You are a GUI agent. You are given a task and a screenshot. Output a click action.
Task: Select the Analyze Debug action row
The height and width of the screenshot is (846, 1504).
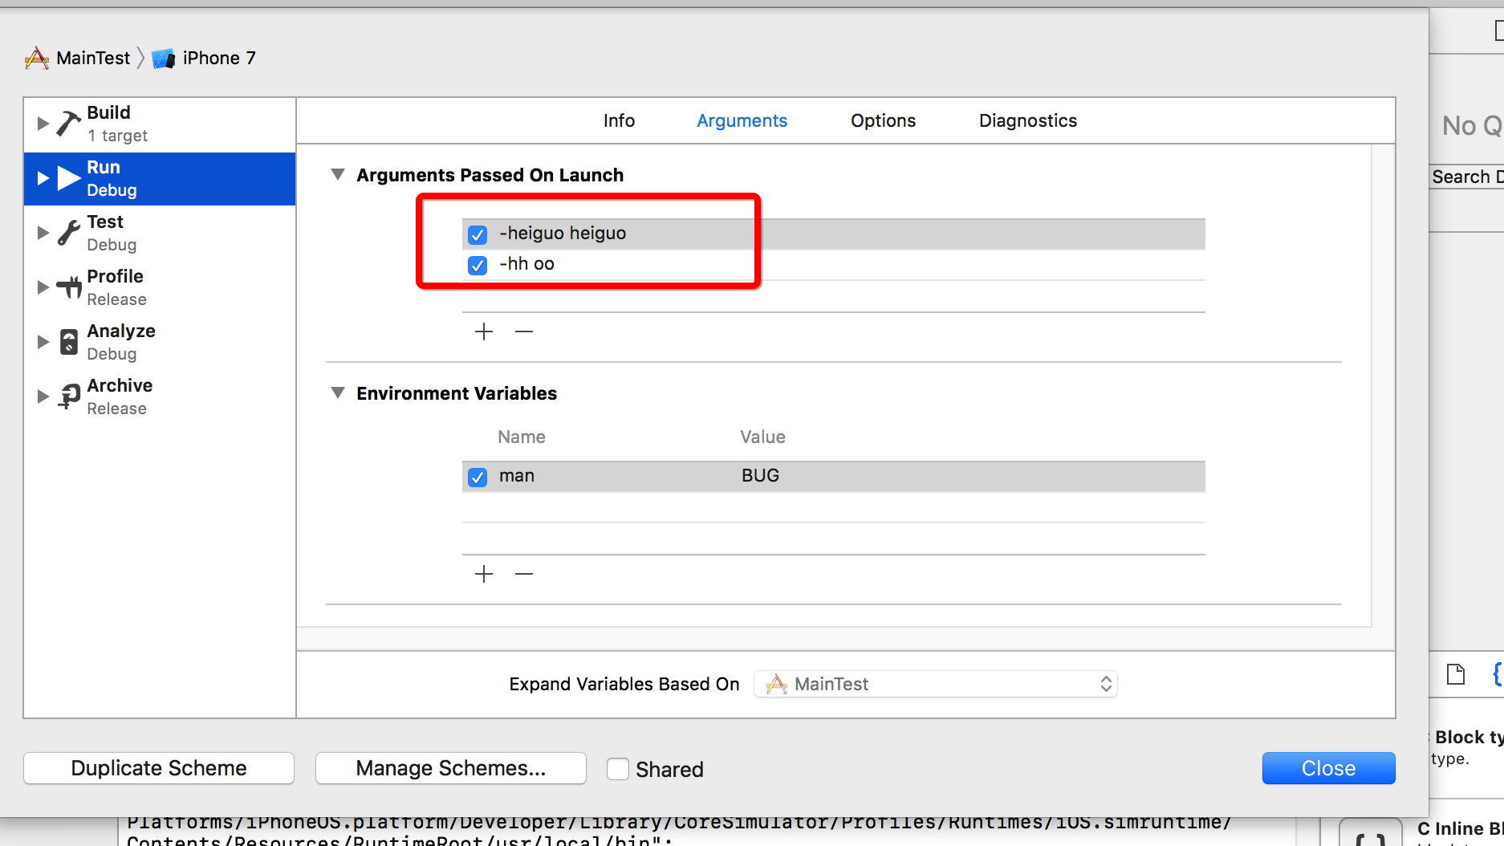click(160, 342)
